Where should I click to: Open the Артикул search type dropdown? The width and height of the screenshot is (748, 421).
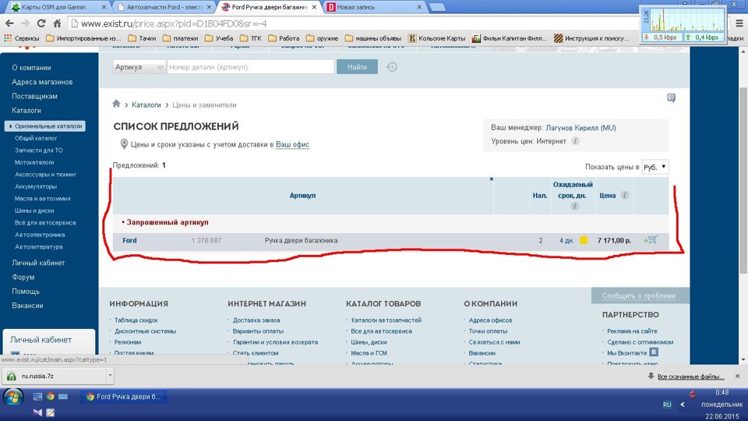point(139,67)
